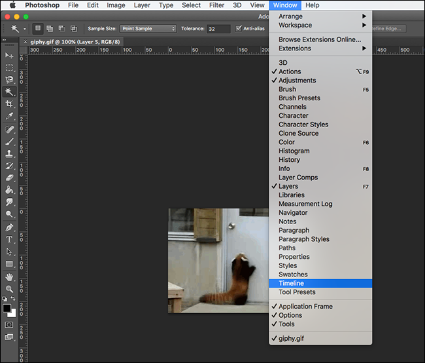The image size is (425, 363).
Task: Open the Filter menu
Action: point(216,5)
